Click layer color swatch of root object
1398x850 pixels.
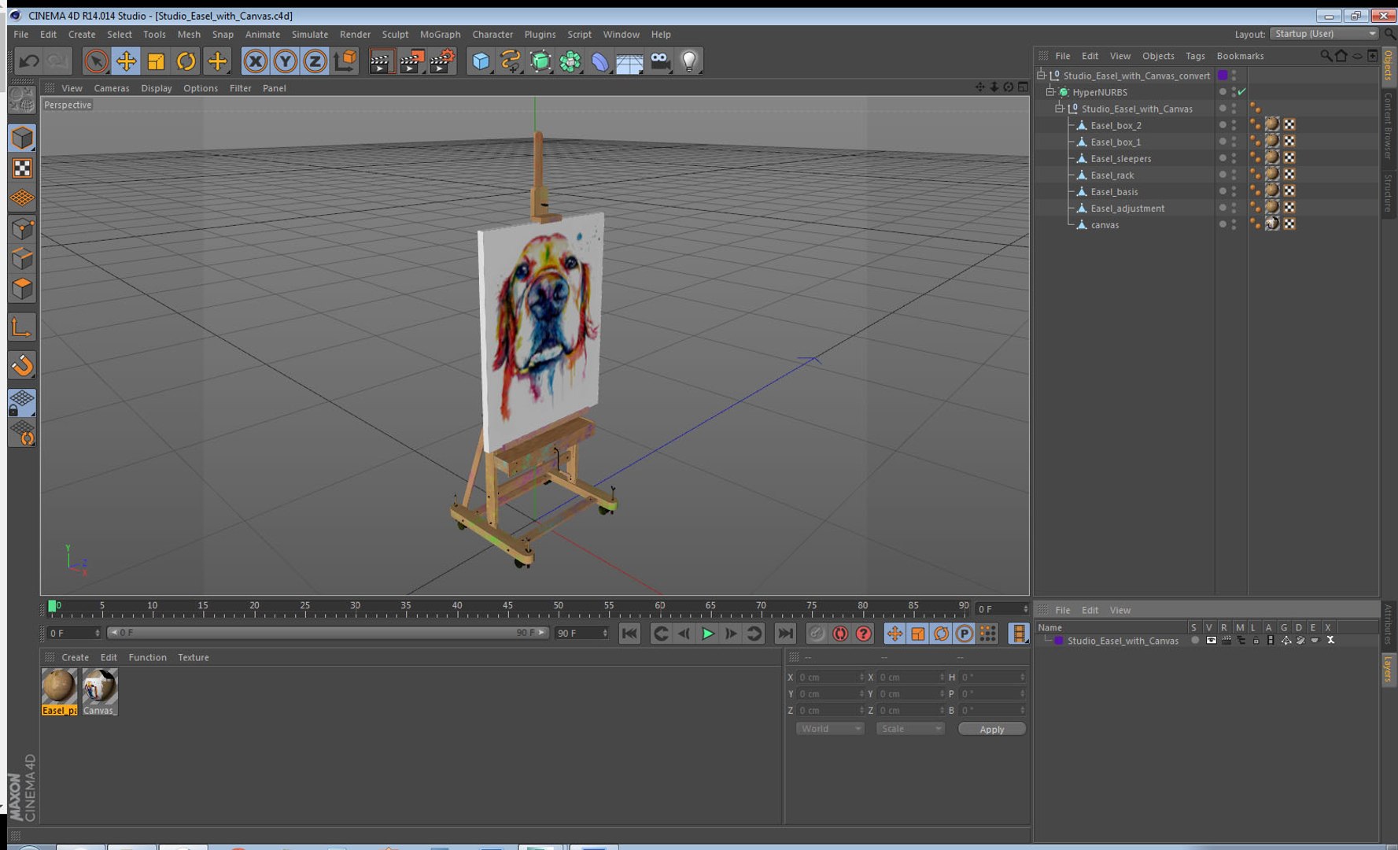pyautogui.click(x=1223, y=76)
